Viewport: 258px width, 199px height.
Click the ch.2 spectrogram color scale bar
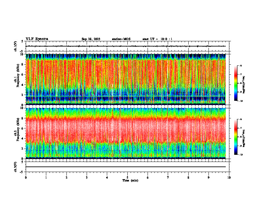(x=236, y=137)
